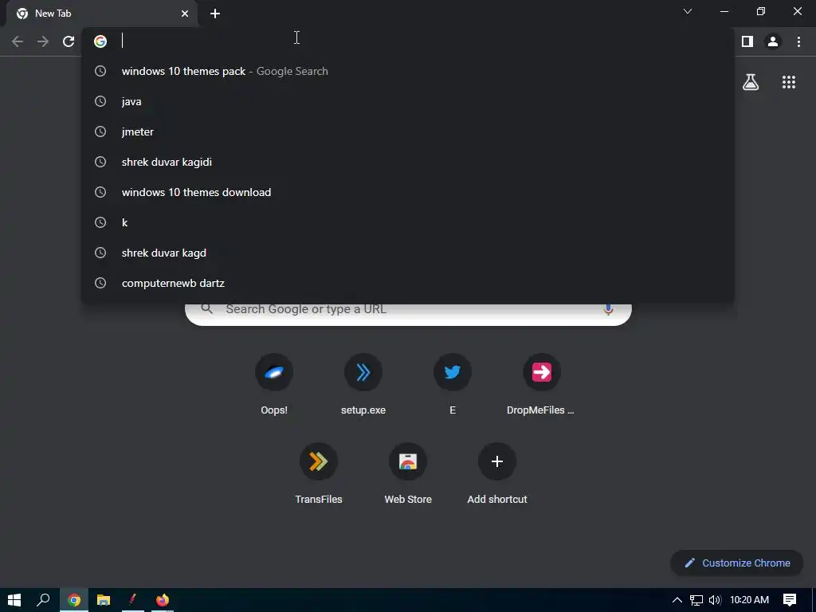
Task: Click the Google icon in address bar
Action: pos(100,41)
